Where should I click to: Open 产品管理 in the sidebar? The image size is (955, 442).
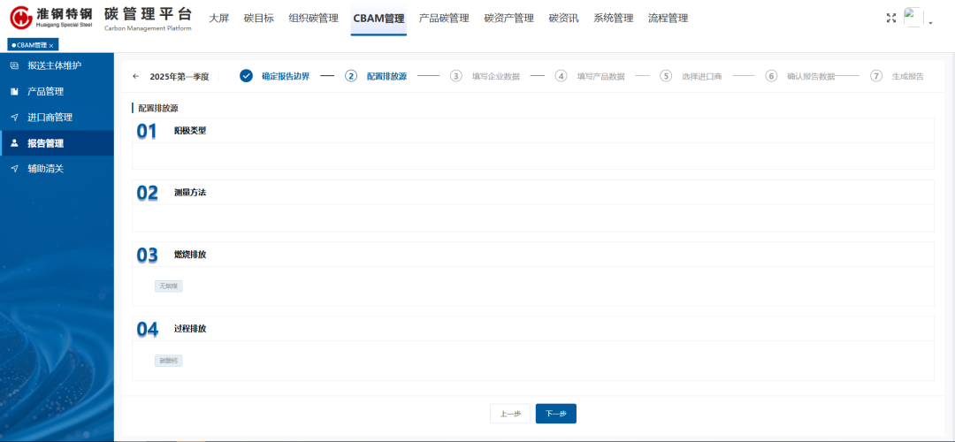[57, 91]
